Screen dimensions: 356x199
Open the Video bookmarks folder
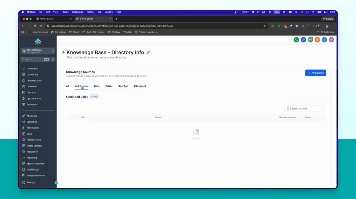pos(128,32)
